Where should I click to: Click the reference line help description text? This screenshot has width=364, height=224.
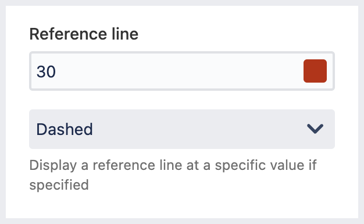(x=173, y=175)
